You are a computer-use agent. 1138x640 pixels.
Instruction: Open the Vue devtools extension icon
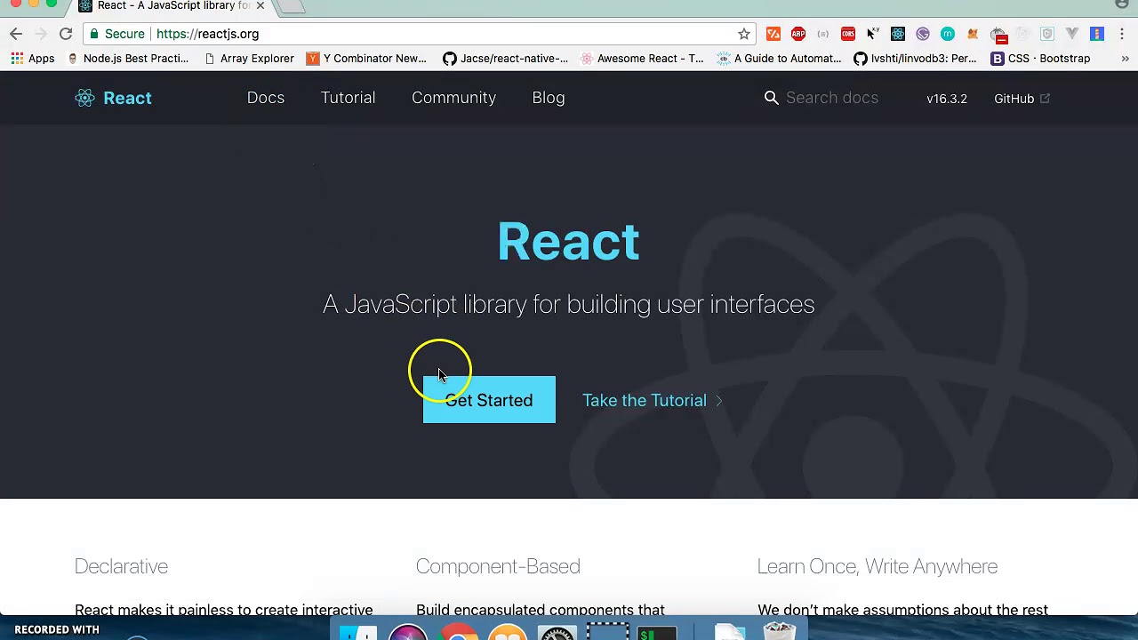pos(1072,34)
